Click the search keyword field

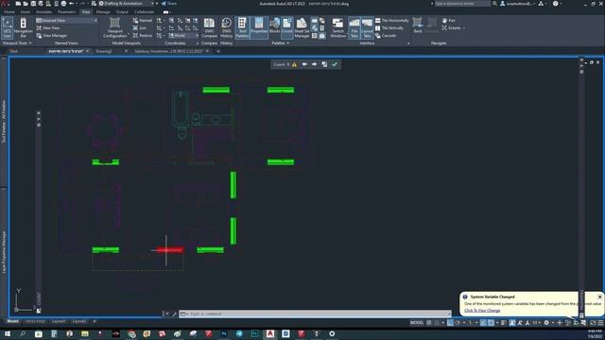click(x=462, y=4)
